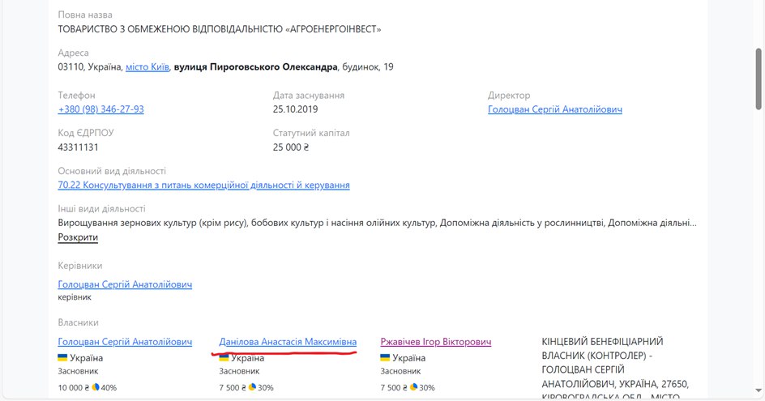Select the Інші види діяльності description text
765x401 pixels.
tap(377, 223)
